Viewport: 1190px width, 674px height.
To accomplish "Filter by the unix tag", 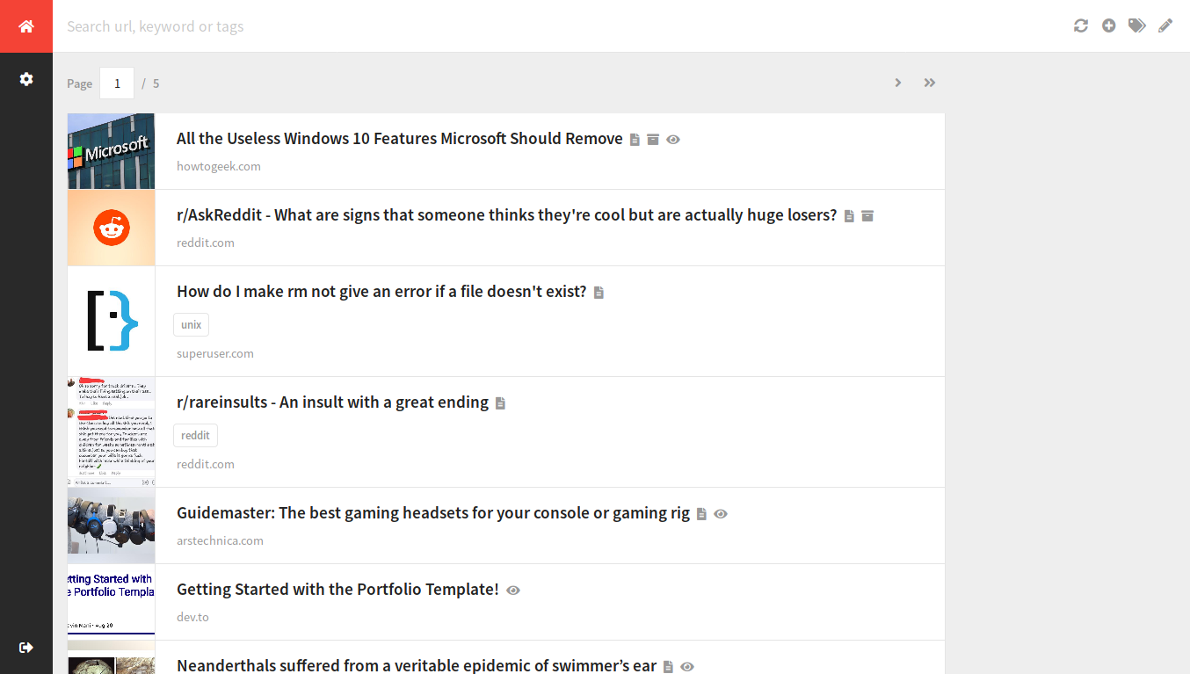I will pyautogui.click(x=192, y=325).
